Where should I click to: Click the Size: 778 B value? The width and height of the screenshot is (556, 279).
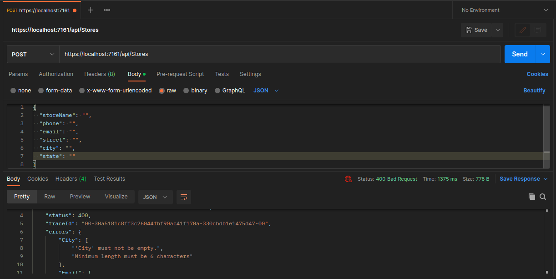click(476, 179)
